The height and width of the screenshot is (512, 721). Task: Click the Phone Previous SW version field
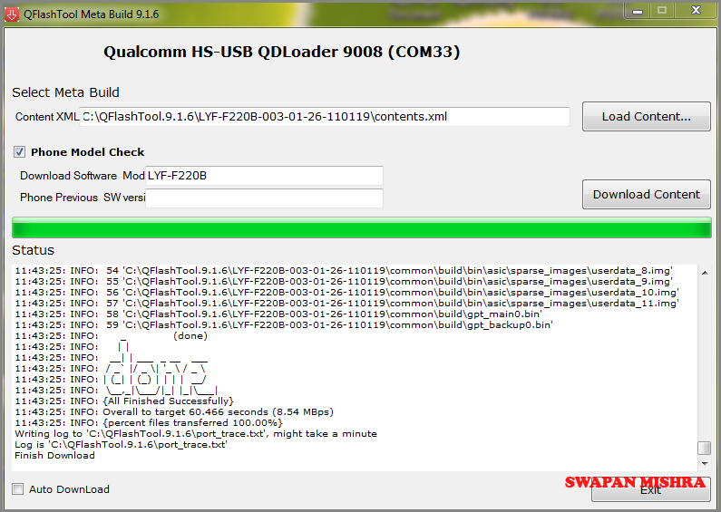(264, 198)
